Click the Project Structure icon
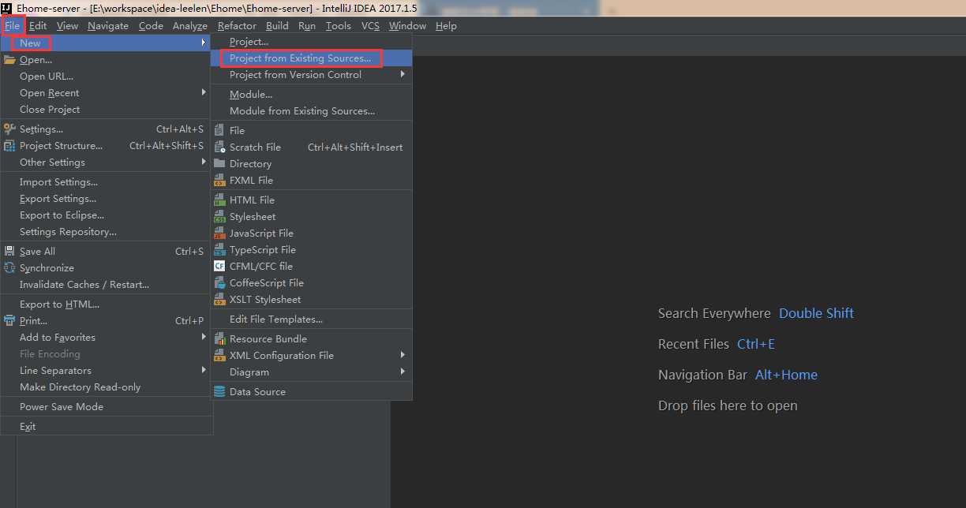This screenshot has width=966, height=508. coord(9,146)
